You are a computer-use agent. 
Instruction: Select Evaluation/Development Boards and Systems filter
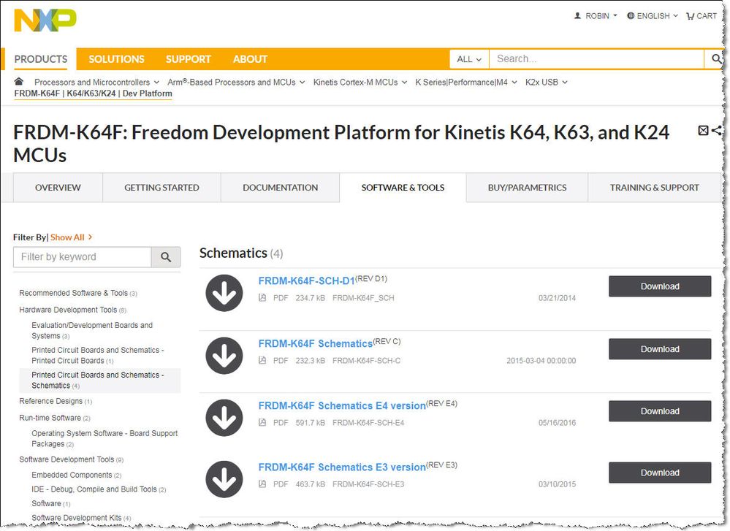(92, 330)
